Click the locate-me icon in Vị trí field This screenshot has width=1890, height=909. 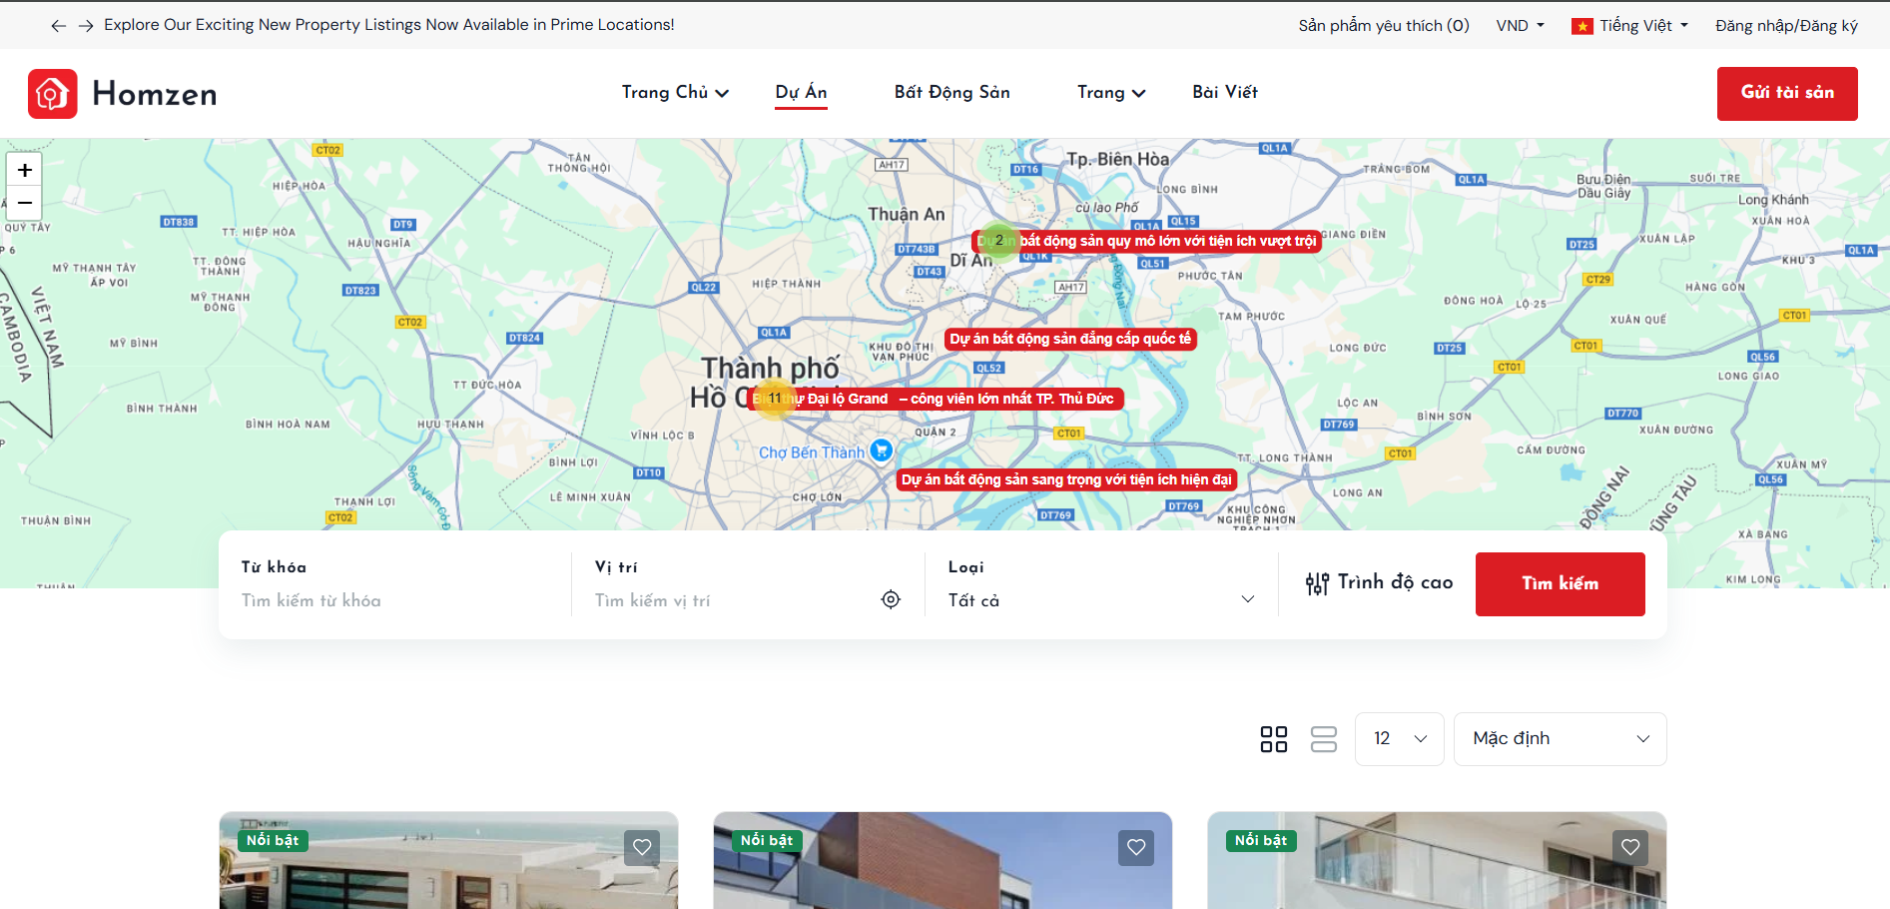click(891, 599)
